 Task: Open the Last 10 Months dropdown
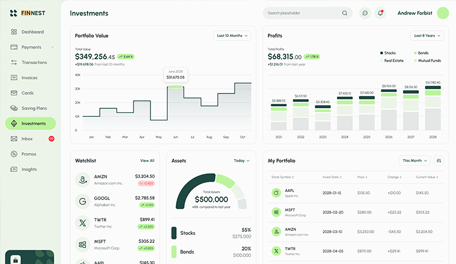(x=232, y=35)
